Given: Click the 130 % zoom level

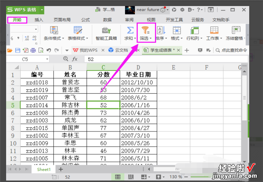Looking at the screenshot, I should click(x=176, y=177).
